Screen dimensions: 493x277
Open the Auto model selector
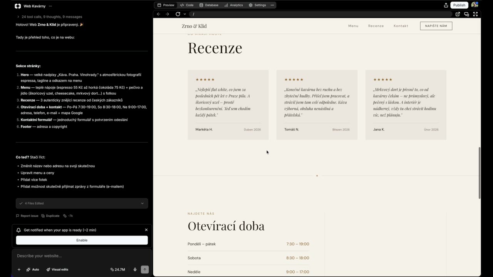33,269
